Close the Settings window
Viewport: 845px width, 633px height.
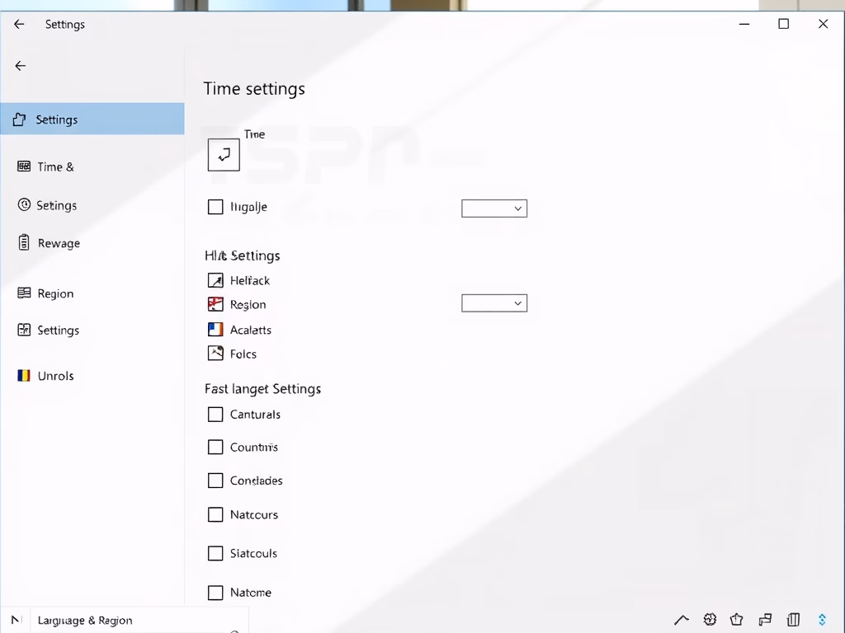[x=823, y=24]
